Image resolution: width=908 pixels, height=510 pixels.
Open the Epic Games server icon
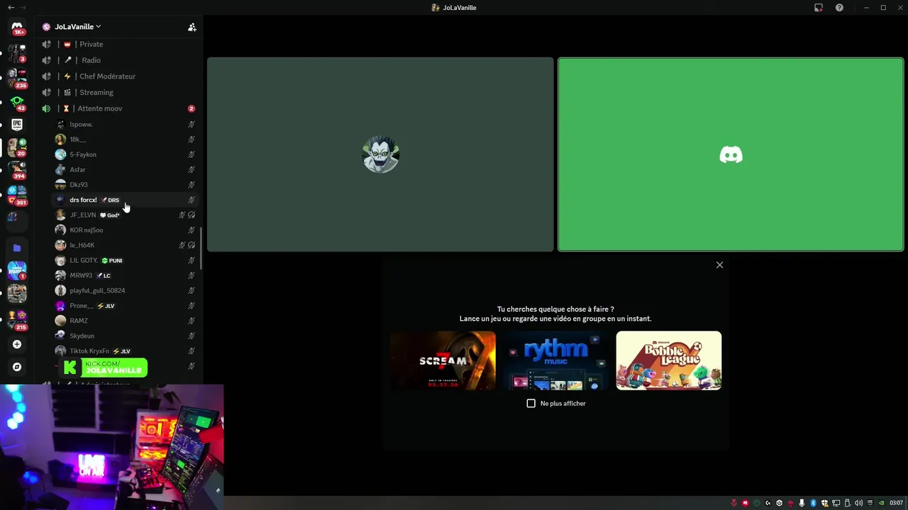[17, 125]
